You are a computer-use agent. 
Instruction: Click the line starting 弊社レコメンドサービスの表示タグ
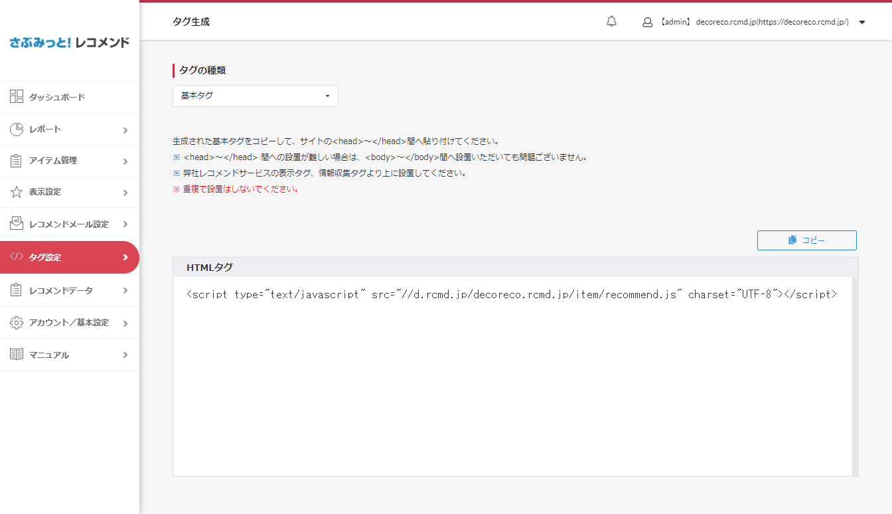(x=320, y=173)
